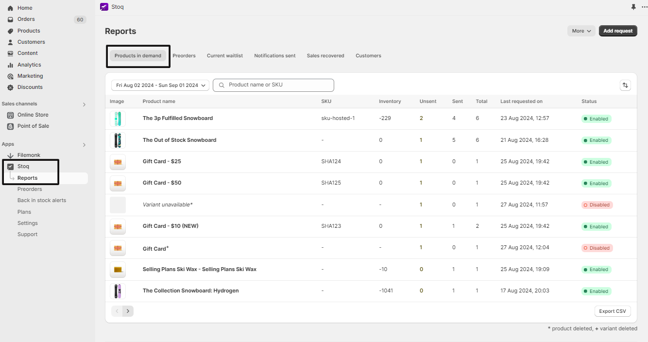
Task: Open the More dropdown
Action: click(x=581, y=31)
